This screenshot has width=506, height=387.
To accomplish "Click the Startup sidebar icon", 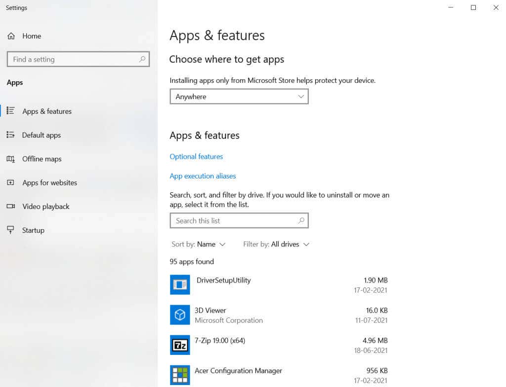I will click(11, 230).
